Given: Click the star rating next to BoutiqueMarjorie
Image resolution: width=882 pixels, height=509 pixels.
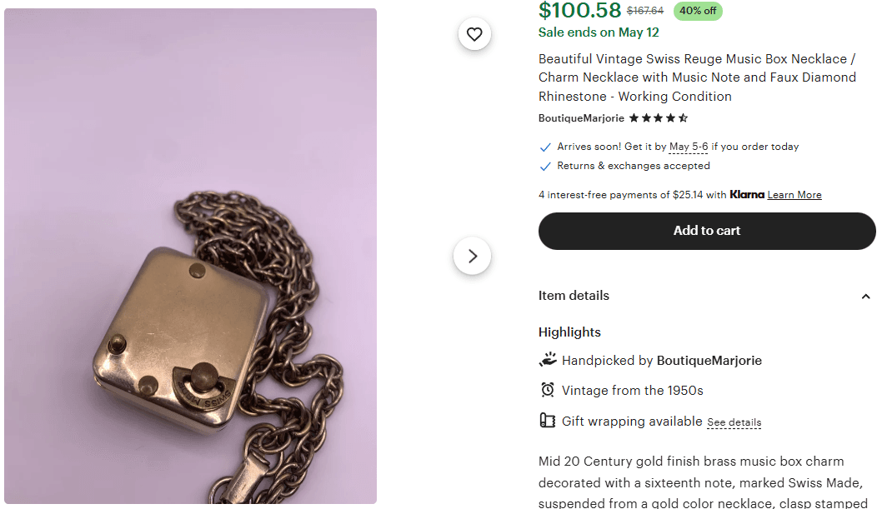Looking at the screenshot, I should point(658,117).
